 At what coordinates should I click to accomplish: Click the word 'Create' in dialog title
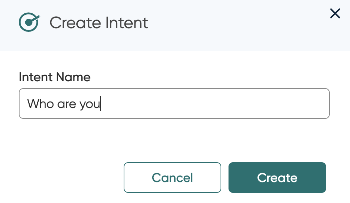(x=76, y=23)
